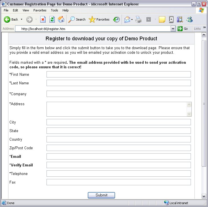Viewport: 208px width, 207px height.
Task: Click the Mail envelope icon
Action: [x=127, y=19]
